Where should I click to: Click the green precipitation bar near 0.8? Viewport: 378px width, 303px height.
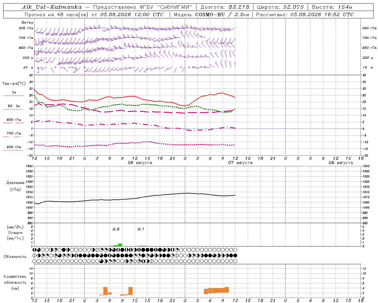pos(120,245)
